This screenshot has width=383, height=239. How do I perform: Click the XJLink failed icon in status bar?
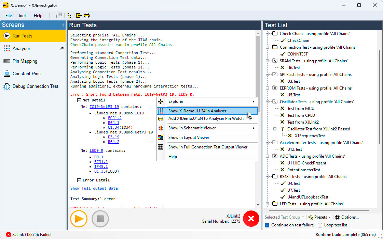pyautogui.click(x=8, y=235)
